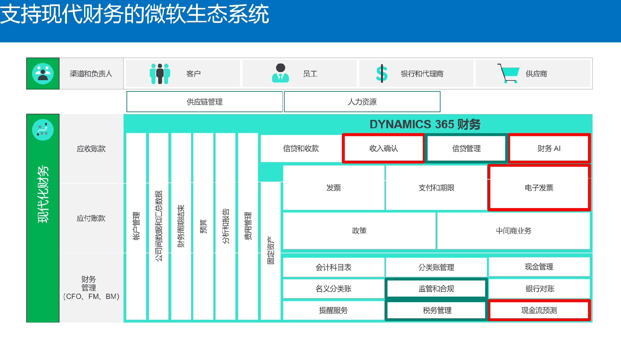
Task: Select the 客户 label
Action: pyautogui.click(x=193, y=74)
